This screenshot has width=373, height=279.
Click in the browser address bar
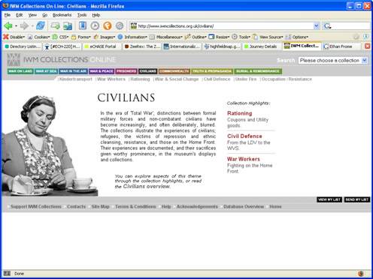[x=225, y=26]
